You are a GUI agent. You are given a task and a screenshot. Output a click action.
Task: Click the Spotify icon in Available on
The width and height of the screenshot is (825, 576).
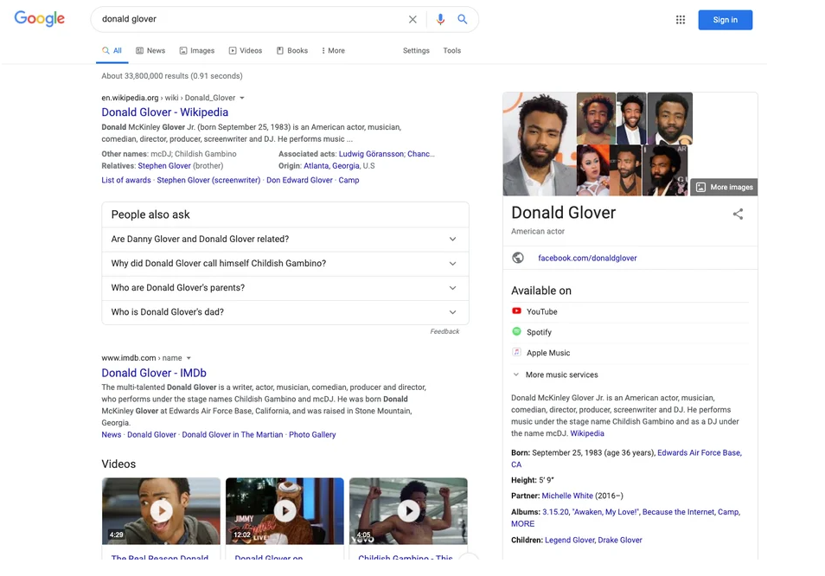click(516, 331)
